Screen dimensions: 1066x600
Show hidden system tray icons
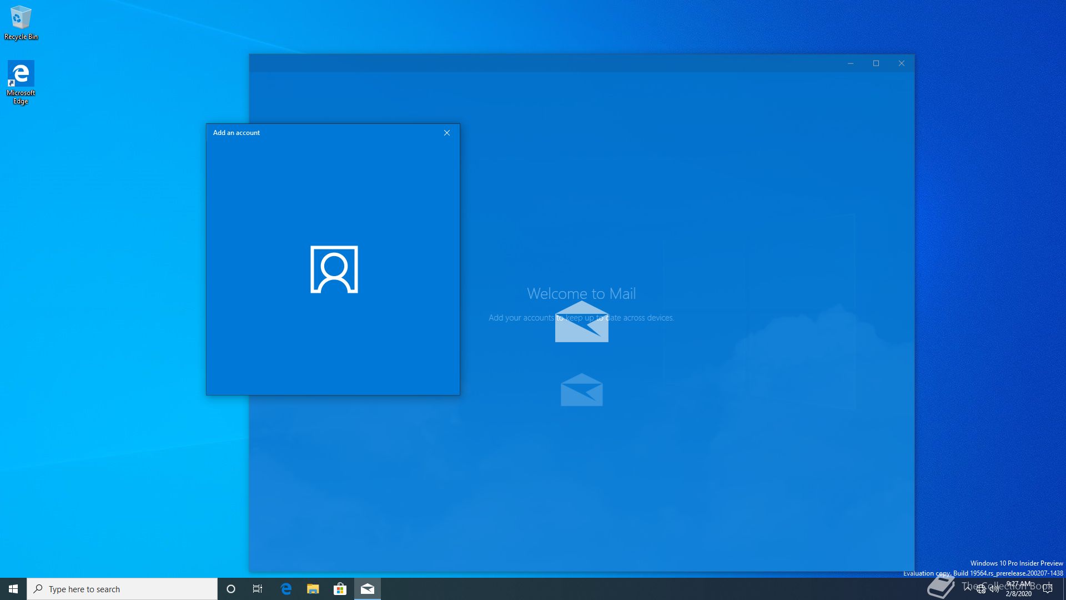968,589
